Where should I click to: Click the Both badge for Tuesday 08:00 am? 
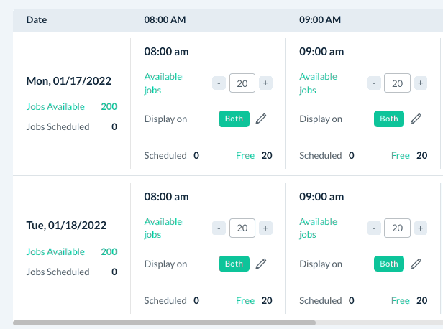coord(234,264)
